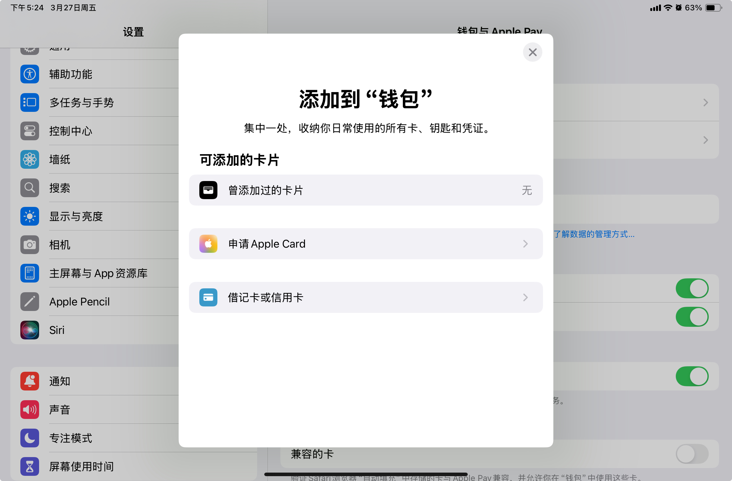Select the 显示与亮度 brightness icon
Viewport: 732px width, 481px height.
point(29,216)
